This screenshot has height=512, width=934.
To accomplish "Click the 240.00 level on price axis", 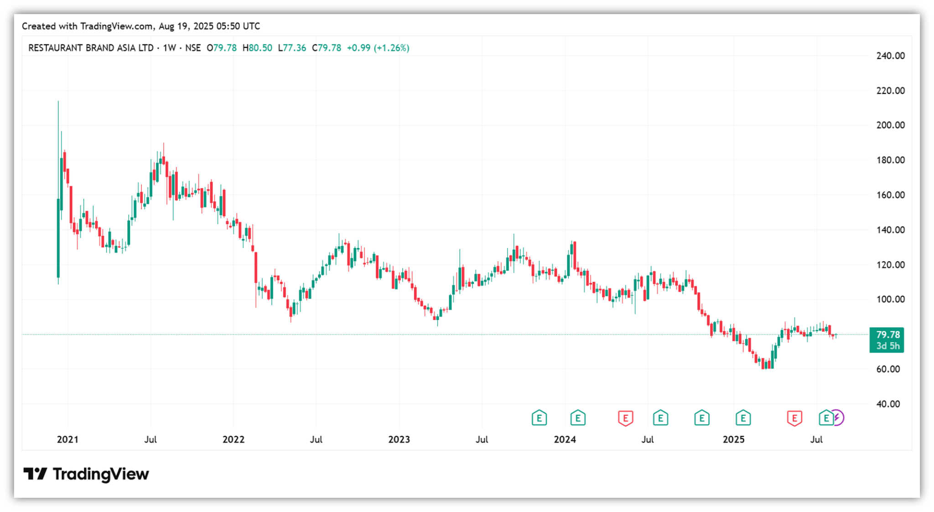I will click(x=890, y=56).
